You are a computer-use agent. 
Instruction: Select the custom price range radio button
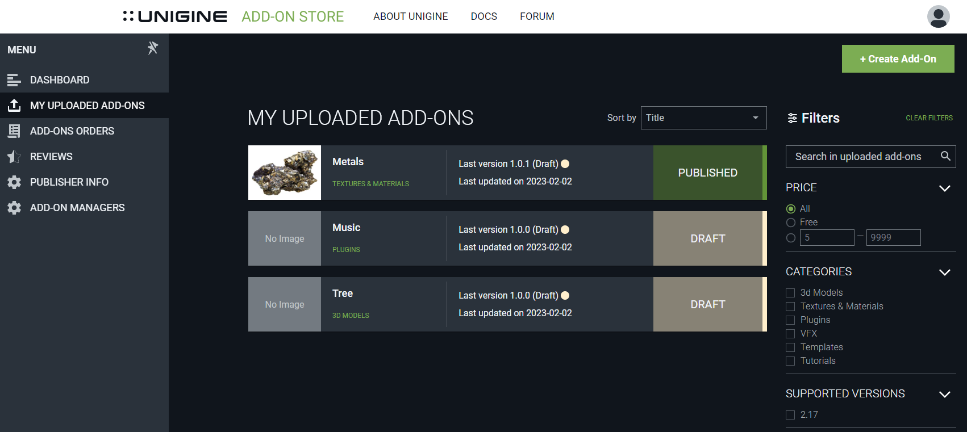point(790,238)
